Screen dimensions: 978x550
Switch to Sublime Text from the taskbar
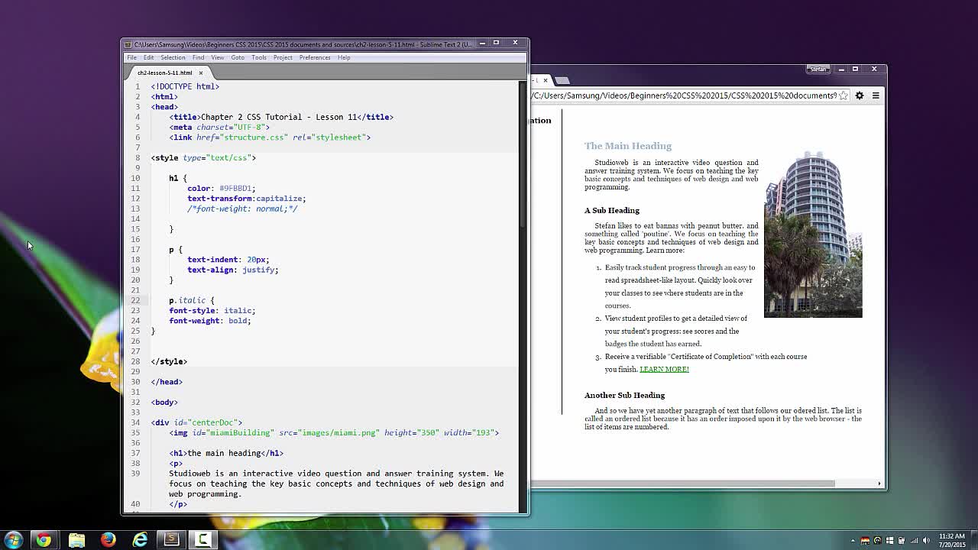click(172, 540)
